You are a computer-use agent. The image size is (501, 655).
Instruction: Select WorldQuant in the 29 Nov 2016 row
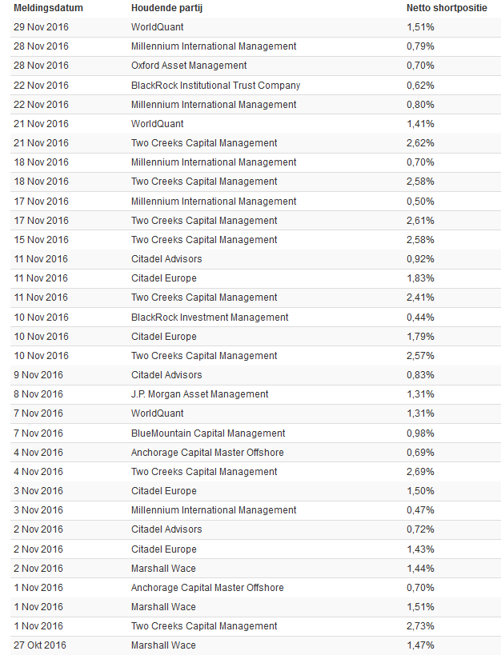click(x=157, y=27)
